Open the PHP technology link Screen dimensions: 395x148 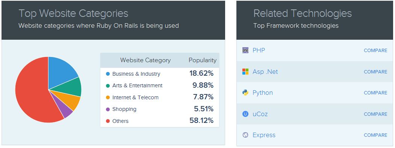click(259, 50)
